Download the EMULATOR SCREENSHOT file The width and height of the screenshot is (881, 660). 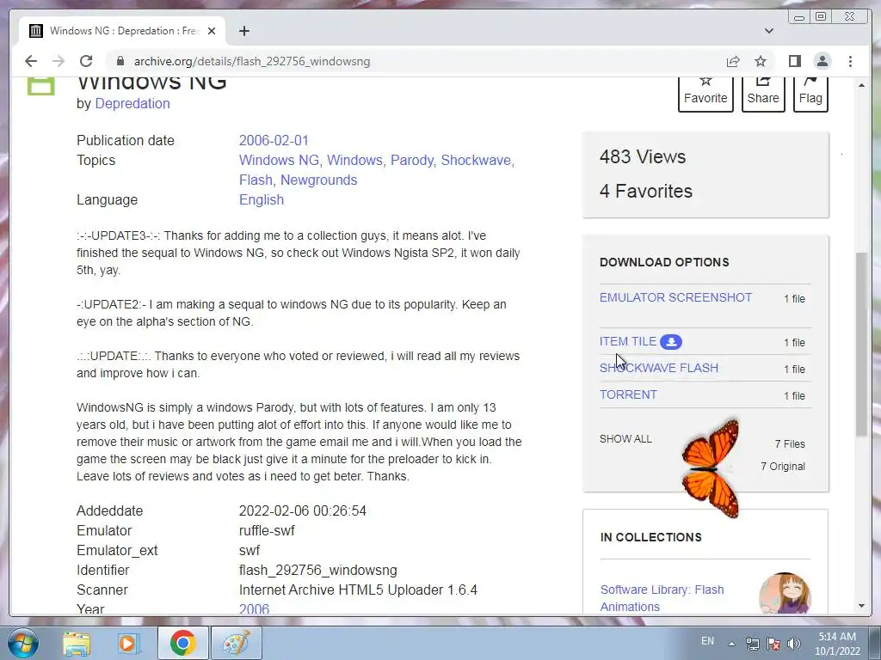675,297
